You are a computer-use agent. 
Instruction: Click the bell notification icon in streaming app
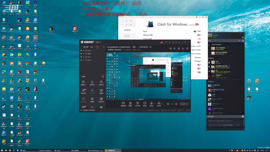click(183, 49)
